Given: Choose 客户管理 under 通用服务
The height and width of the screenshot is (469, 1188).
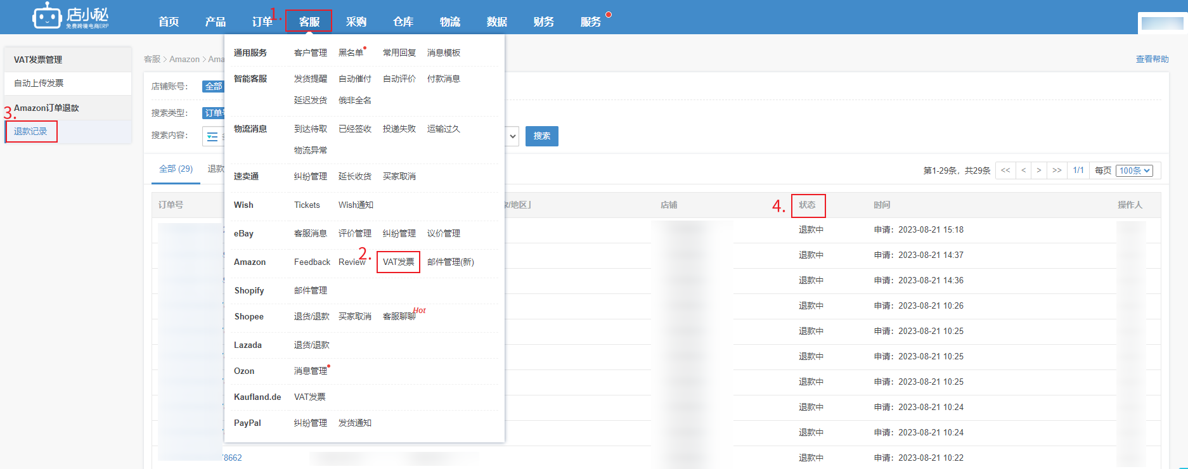Looking at the screenshot, I should click(311, 53).
